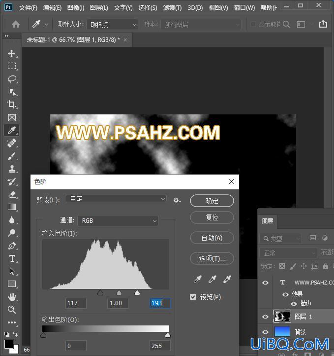This screenshot has width=334, height=356.
Task: Go to the Photoshop Home screen
Action: tap(16, 24)
